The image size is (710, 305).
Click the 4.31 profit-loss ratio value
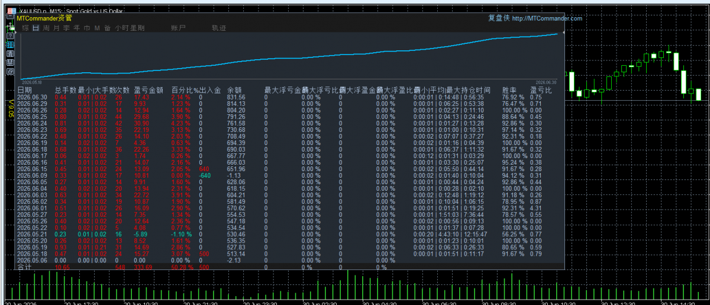pos(535,208)
